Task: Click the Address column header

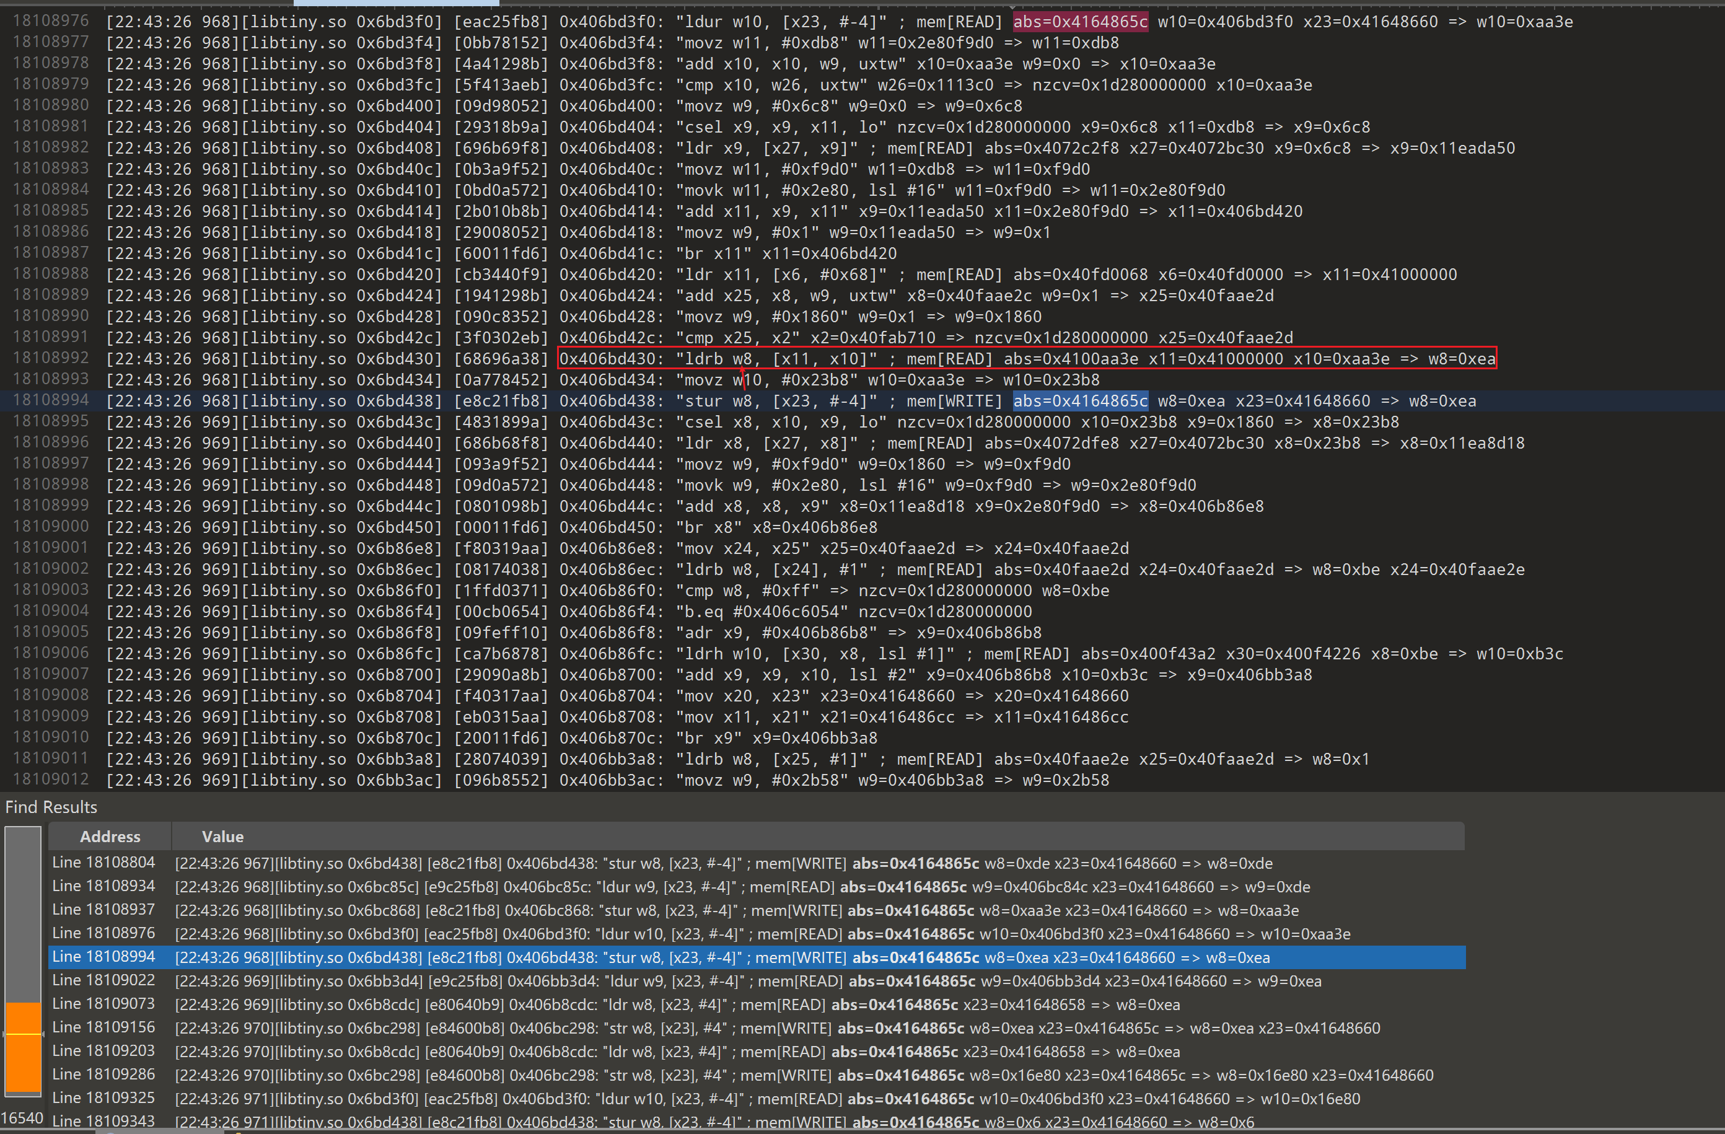Action: pyautogui.click(x=110, y=836)
